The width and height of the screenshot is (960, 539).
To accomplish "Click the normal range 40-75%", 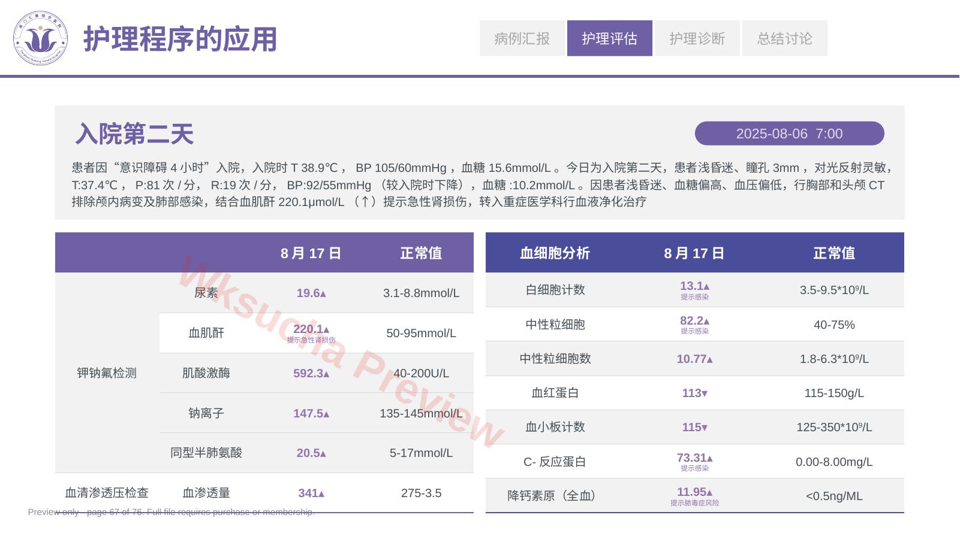I will click(x=834, y=325).
